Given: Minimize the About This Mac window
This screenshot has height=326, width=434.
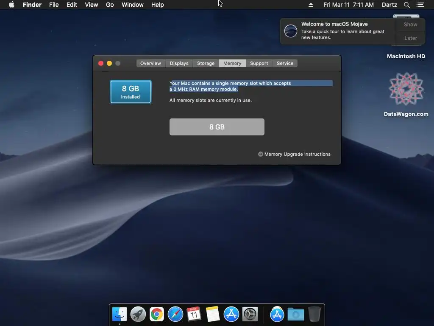Looking at the screenshot, I should (x=109, y=63).
